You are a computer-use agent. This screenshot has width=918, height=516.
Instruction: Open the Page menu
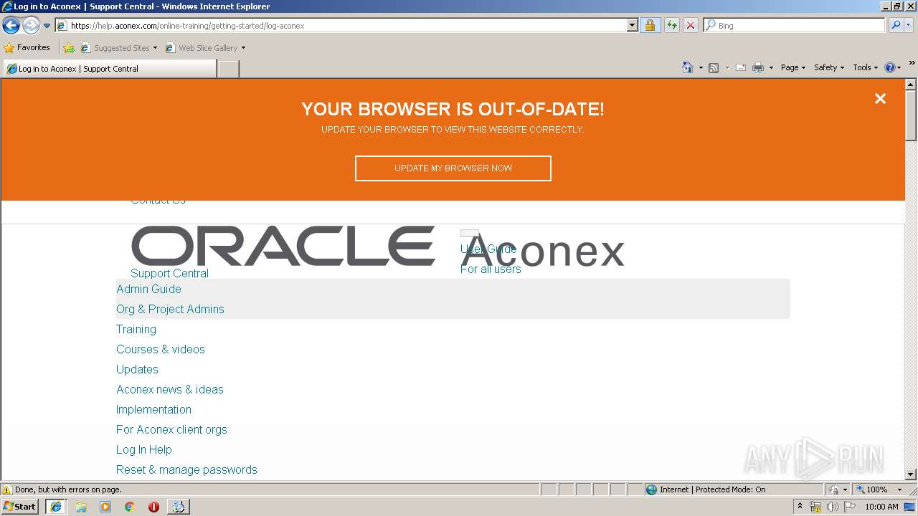pyautogui.click(x=793, y=67)
